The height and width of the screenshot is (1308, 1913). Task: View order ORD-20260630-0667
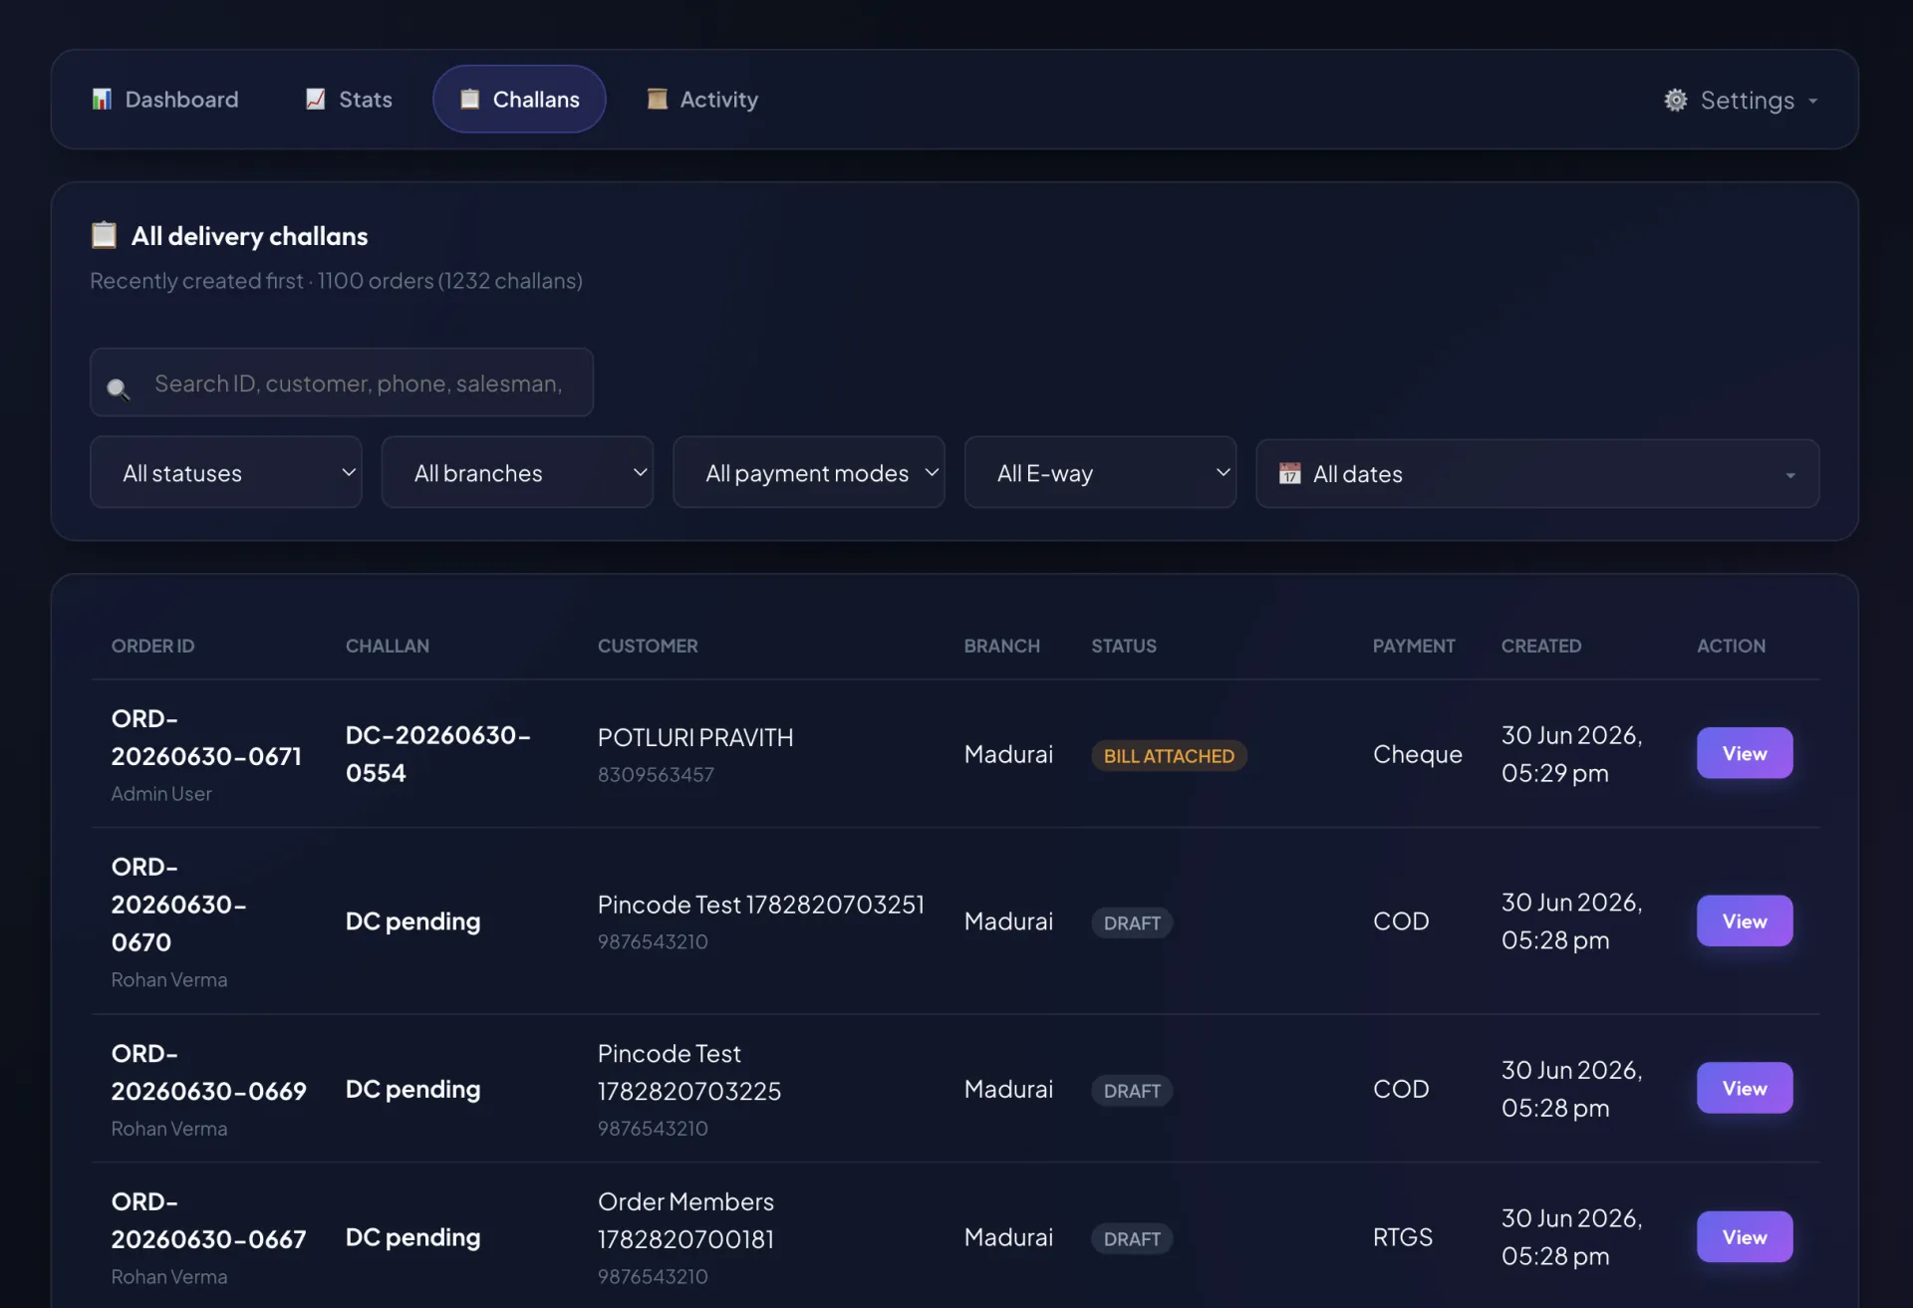tap(1745, 1236)
